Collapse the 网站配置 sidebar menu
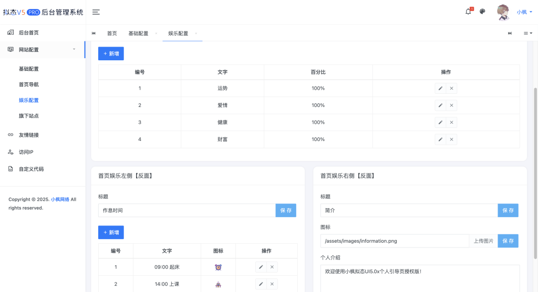This screenshot has width=538, height=292. 43,49
